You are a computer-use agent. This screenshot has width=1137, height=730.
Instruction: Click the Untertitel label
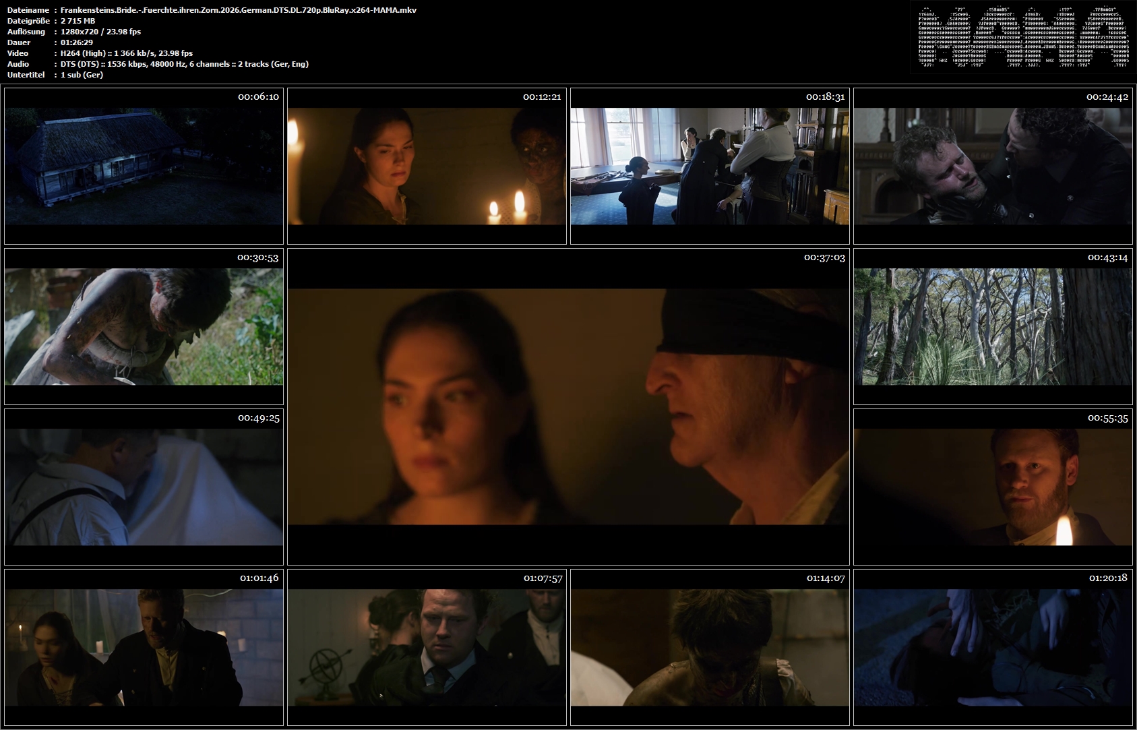26,75
